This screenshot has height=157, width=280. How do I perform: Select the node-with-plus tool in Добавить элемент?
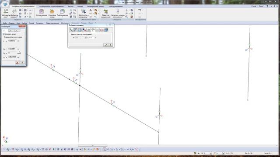[x=84, y=30]
